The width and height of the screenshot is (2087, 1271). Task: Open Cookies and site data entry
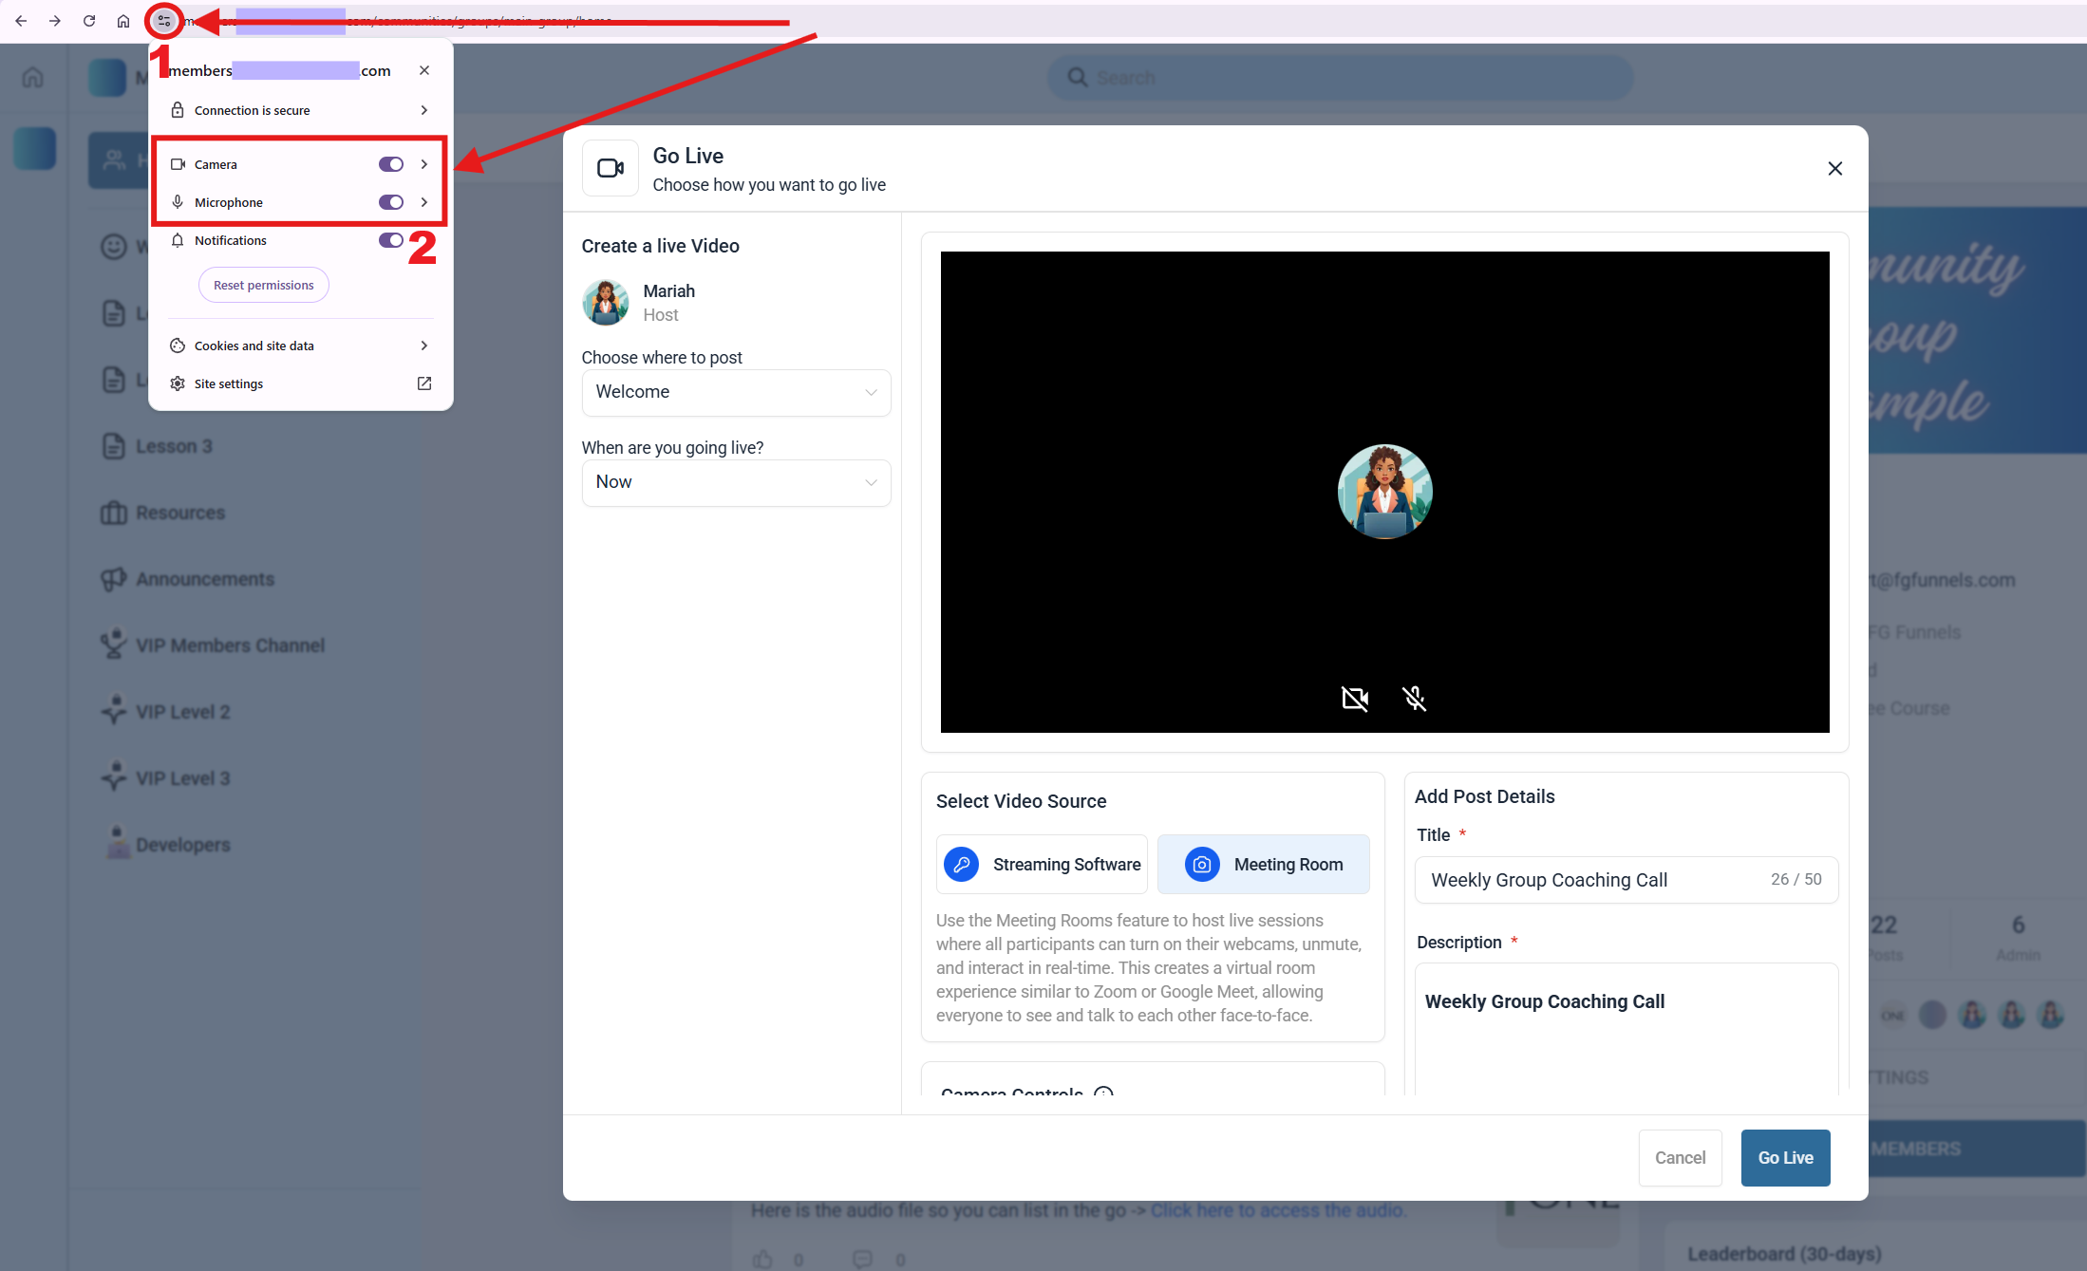(x=299, y=346)
